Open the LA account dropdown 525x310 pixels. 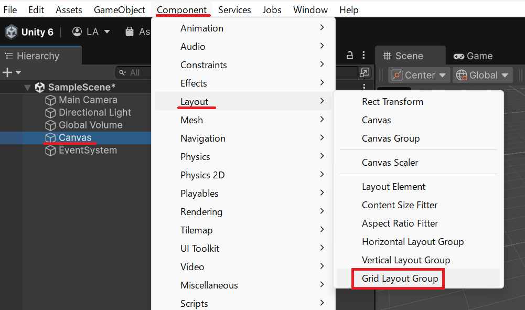pyautogui.click(x=92, y=32)
